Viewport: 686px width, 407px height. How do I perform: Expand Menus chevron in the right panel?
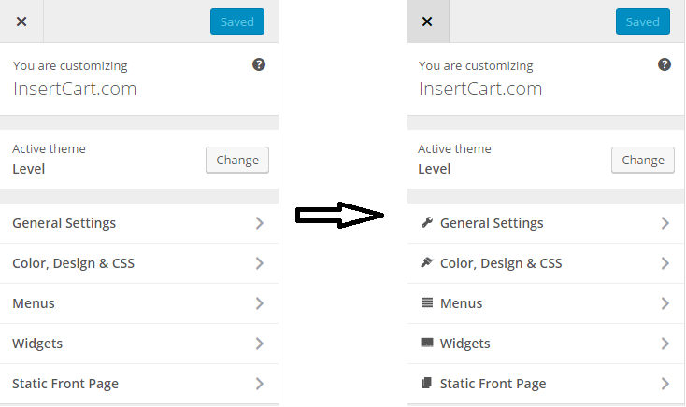tap(665, 303)
